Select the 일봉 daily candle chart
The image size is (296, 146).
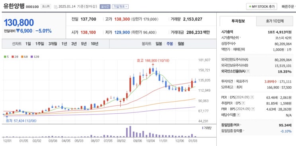tap(159, 44)
